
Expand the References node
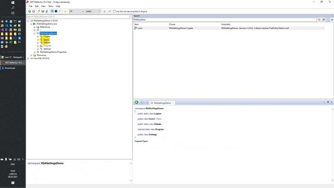pyautogui.click(x=34, y=27)
